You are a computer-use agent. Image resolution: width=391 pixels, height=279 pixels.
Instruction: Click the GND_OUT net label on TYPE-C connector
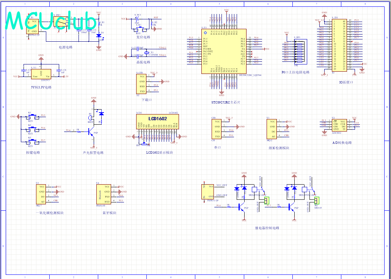[x=222, y=195]
